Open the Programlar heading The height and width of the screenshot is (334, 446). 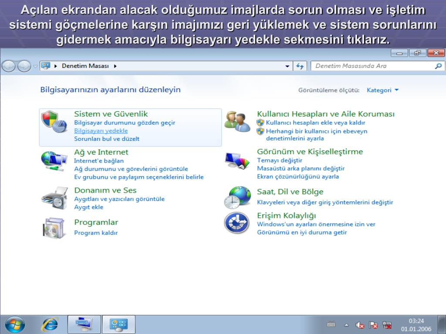tap(96, 222)
